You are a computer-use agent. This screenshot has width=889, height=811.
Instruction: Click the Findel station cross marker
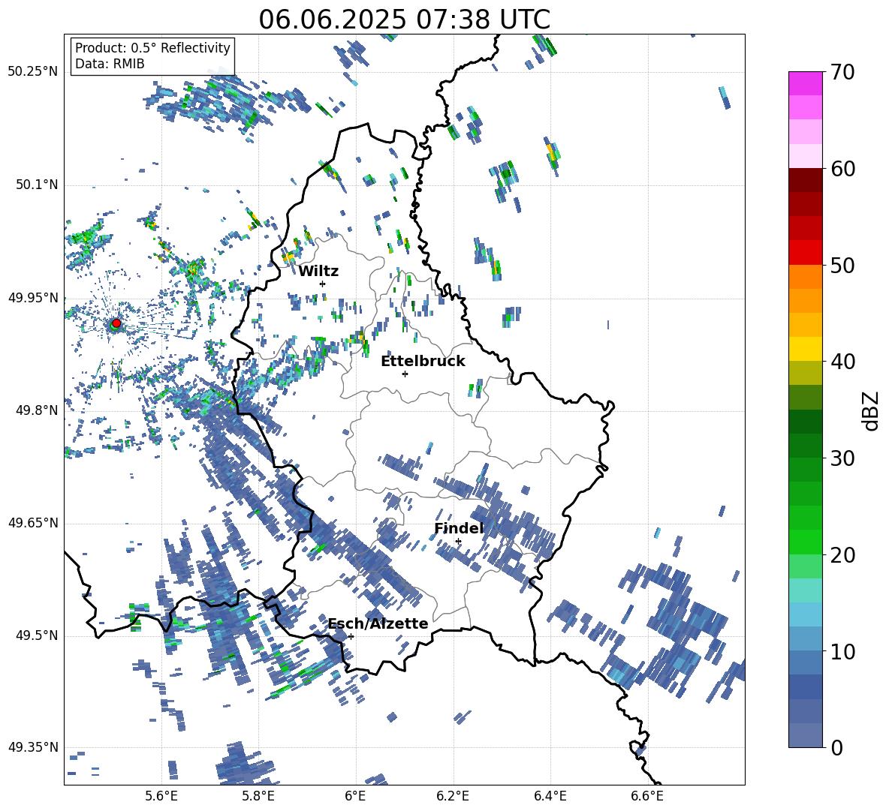coord(458,542)
